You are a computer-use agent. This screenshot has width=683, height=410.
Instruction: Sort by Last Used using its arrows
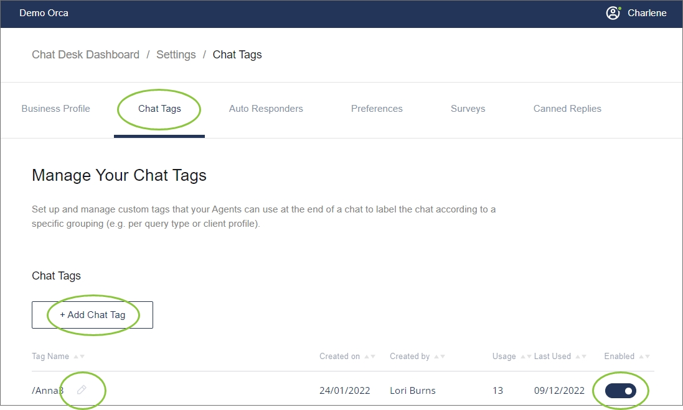[x=580, y=357]
